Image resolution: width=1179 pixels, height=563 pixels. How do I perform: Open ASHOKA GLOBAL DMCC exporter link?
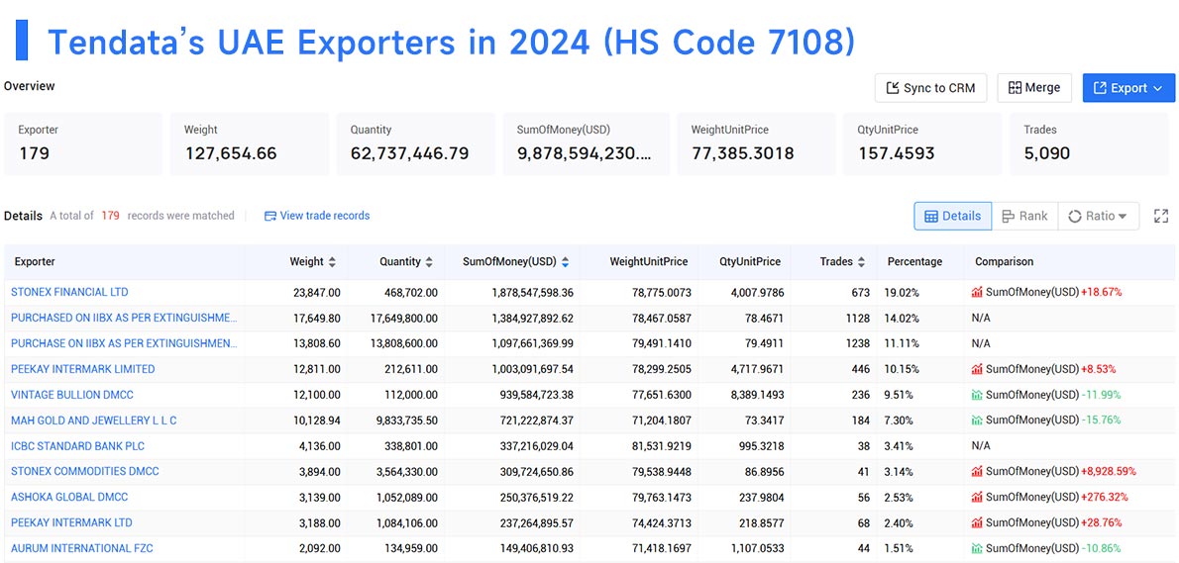(69, 497)
